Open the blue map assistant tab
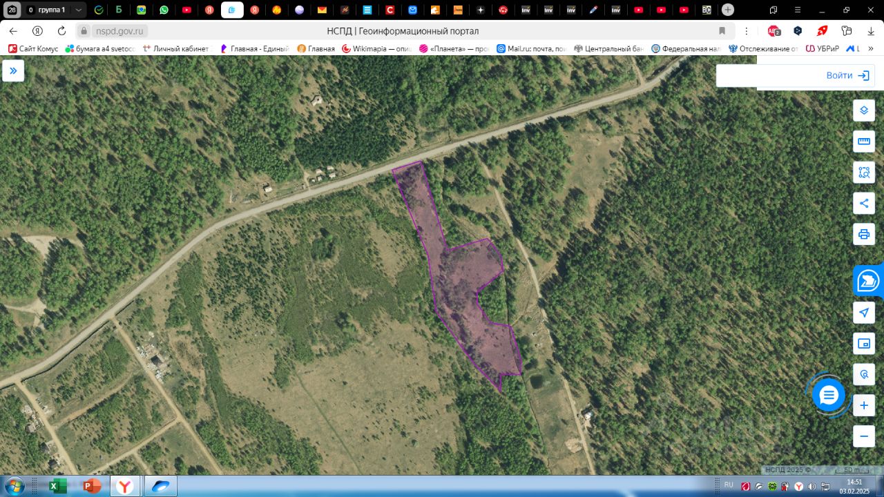 tap(868, 281)
